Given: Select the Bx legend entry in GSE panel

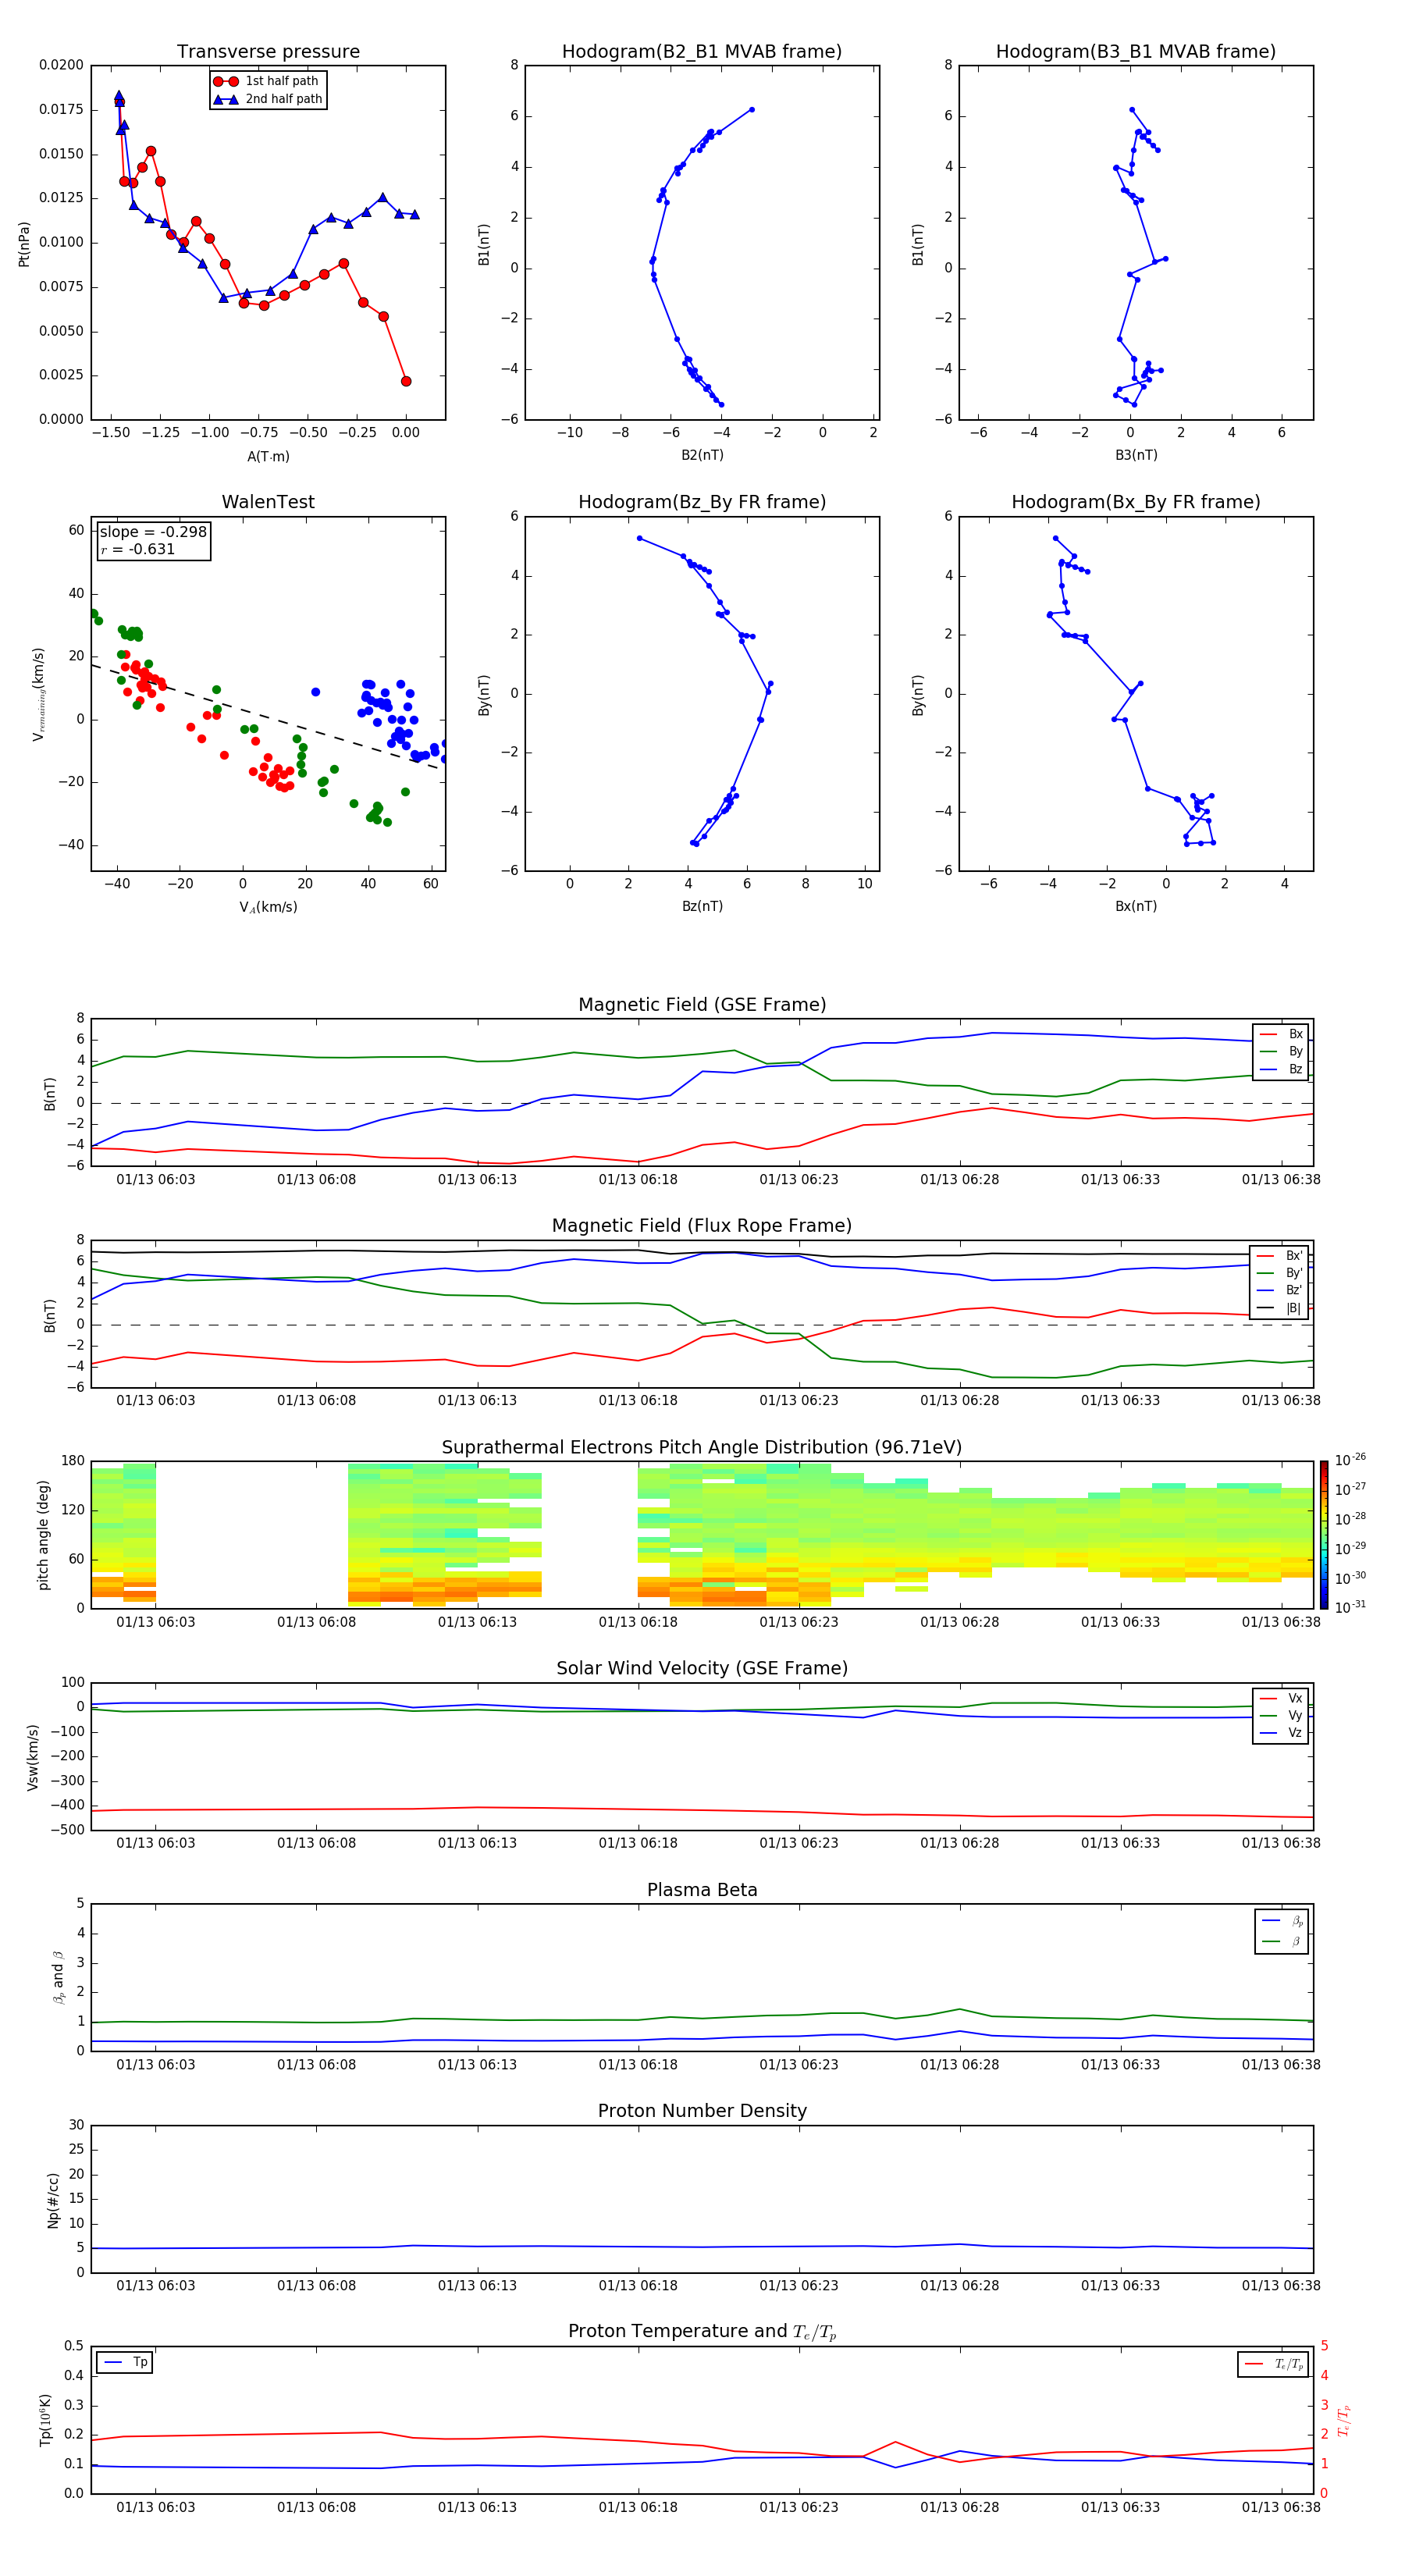Looking at the screenshot, I should pos(1282,1034).
